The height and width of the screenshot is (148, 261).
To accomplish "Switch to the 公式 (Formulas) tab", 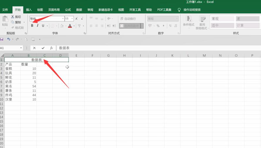I will (68, 10).
